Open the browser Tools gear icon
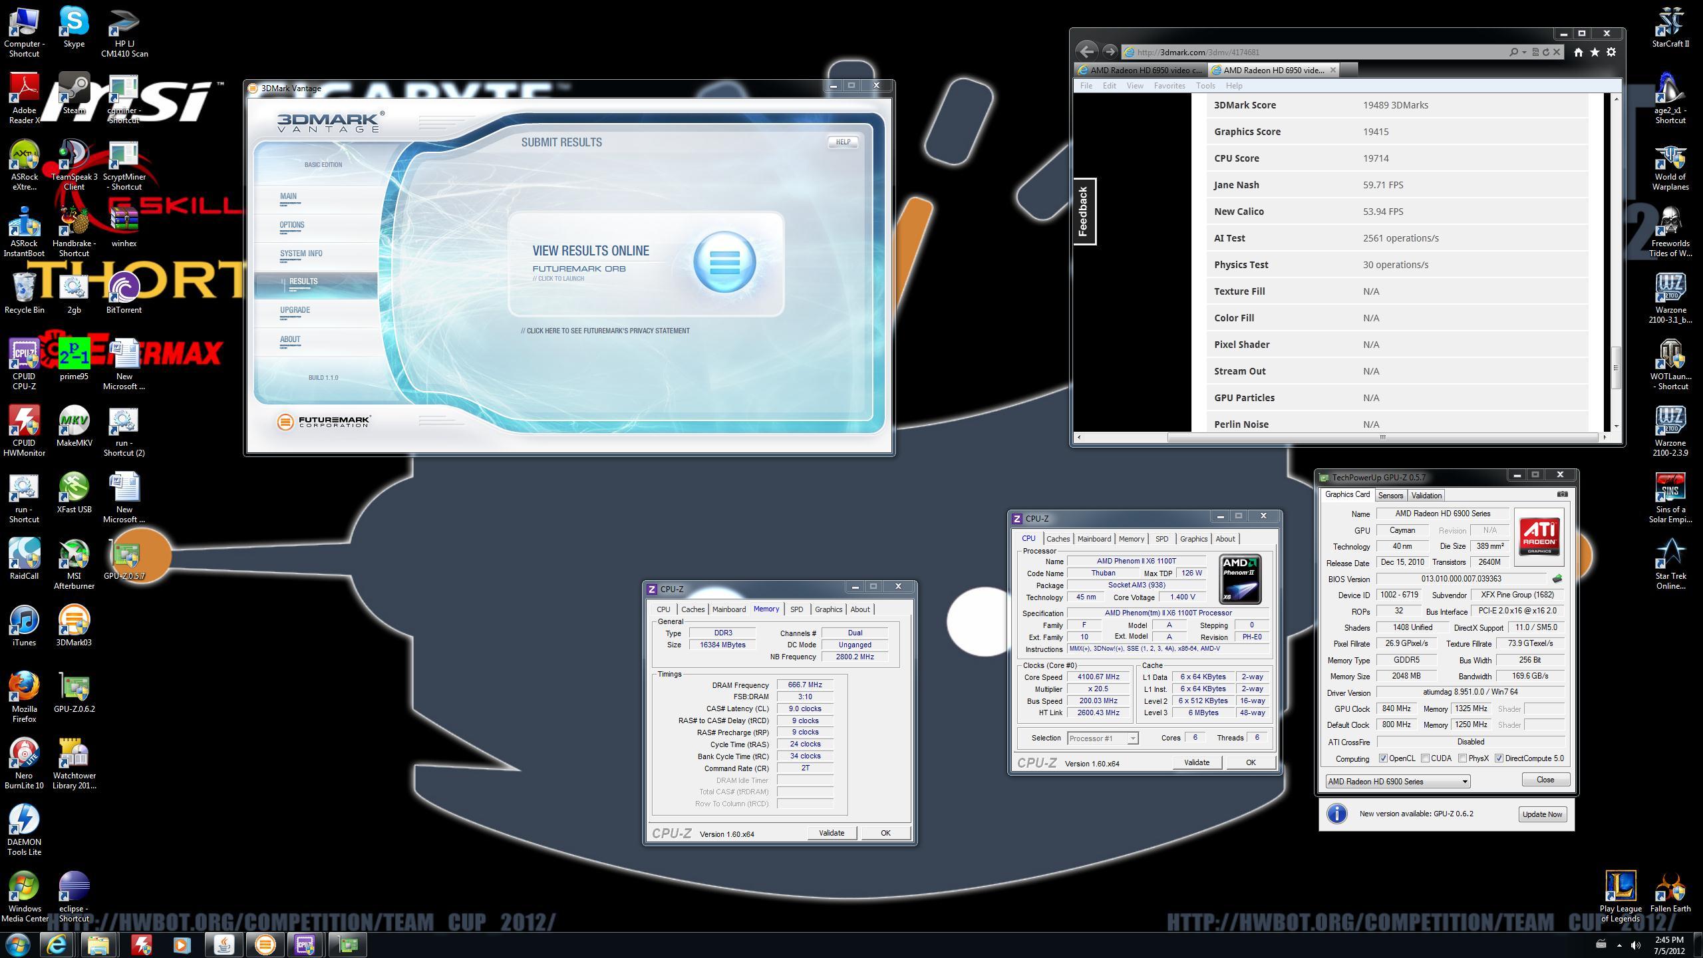 point(1611,52)
